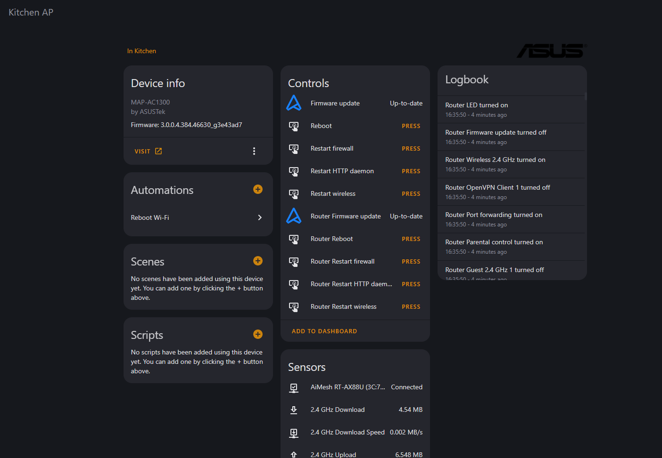Click the Router Firmware update icon
This screenshot has height=458, width=662.
[x=294, y=216]
